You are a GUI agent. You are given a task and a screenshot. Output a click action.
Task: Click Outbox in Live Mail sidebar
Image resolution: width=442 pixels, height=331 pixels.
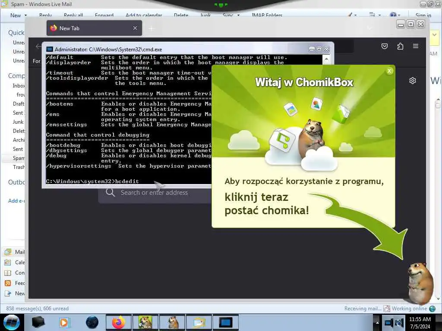[x=16, y=182]
